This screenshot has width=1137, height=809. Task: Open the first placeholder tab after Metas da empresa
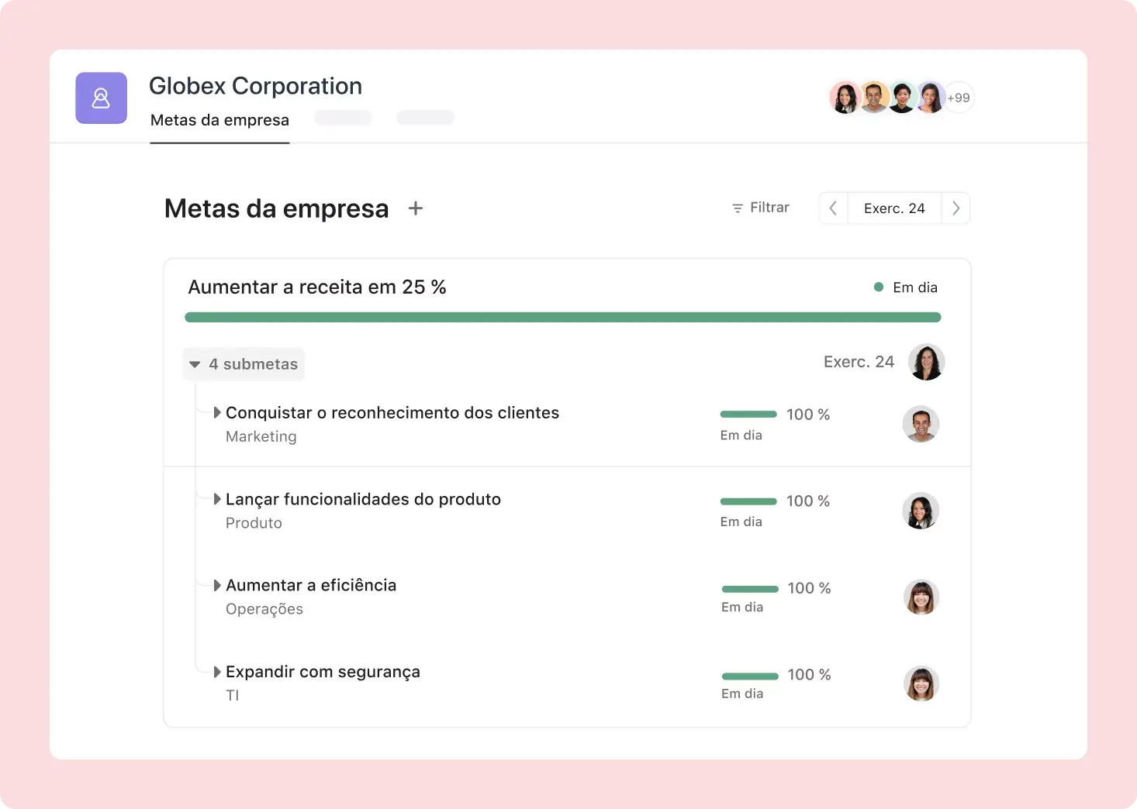click(x=343, y=118)
